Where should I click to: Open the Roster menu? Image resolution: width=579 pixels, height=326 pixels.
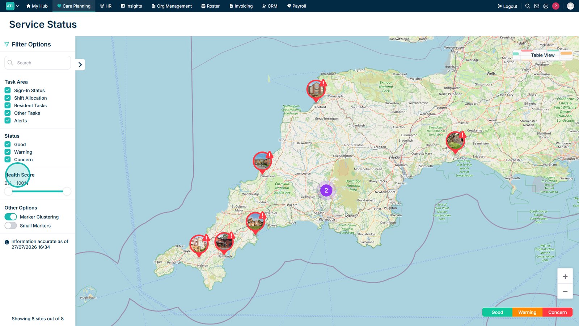click(210, 6)
